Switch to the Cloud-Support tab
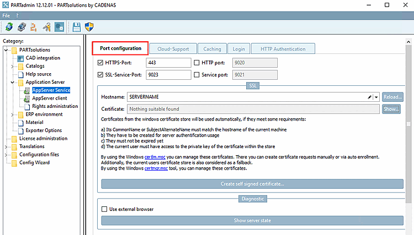 (173, 49)
